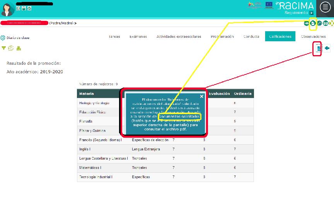
Task: Expand the Seguimiento module arrow
Action: pos(311,13)
